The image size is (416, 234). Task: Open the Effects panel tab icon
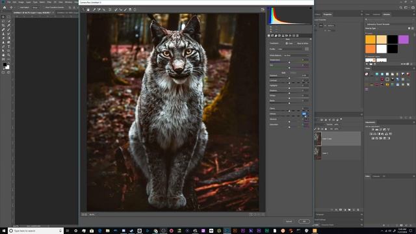coord(291,36)
